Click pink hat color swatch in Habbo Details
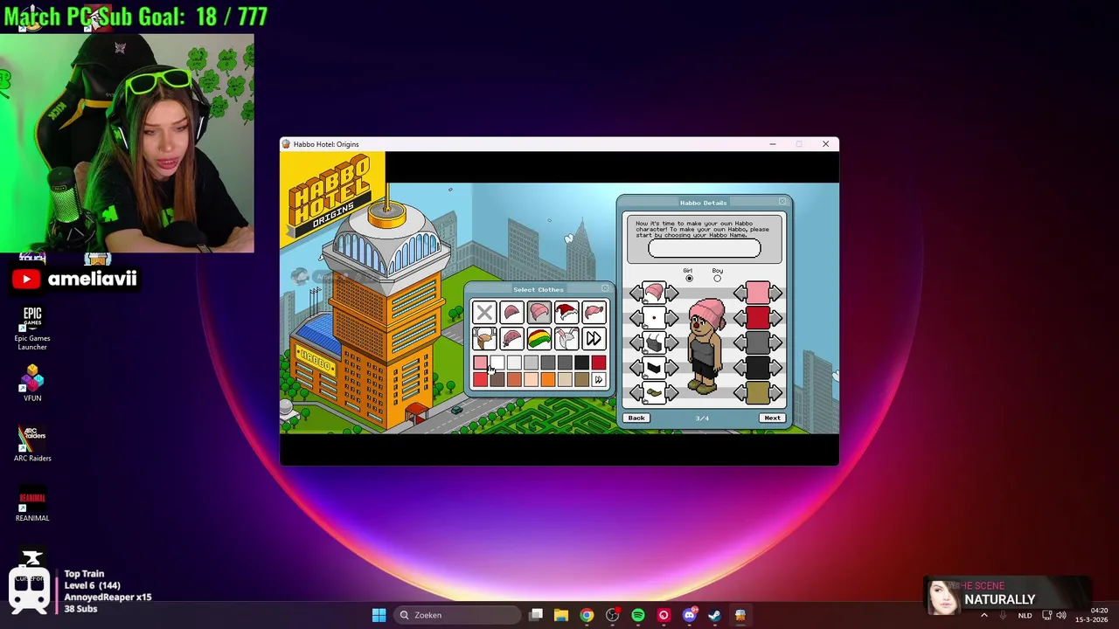The height and width of the screenshot is (629, 1119). pyautogui.click(x=758, y=294)
